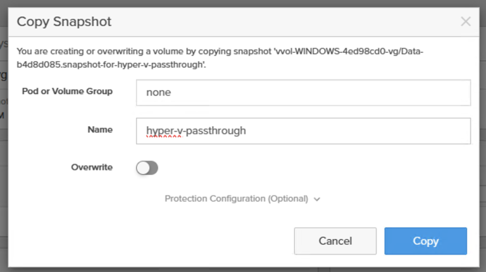Click the underlined word 'hyper' in Name

[158, 131]
